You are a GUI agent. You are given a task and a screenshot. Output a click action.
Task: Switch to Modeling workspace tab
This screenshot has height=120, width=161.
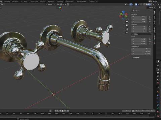point(7,2)
